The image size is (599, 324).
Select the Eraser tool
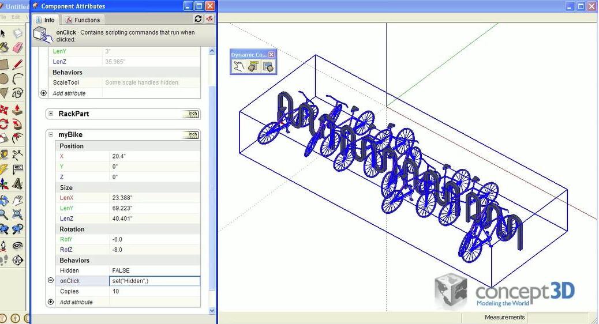[x=18, y=48]
